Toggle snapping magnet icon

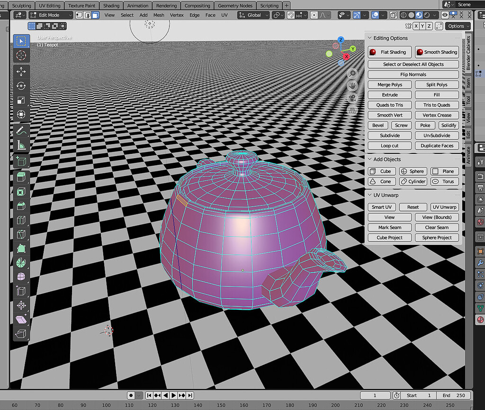pyautogui.click(x=291, y=15)
